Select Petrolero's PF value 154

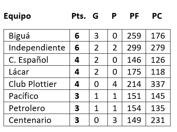point(134,108)
